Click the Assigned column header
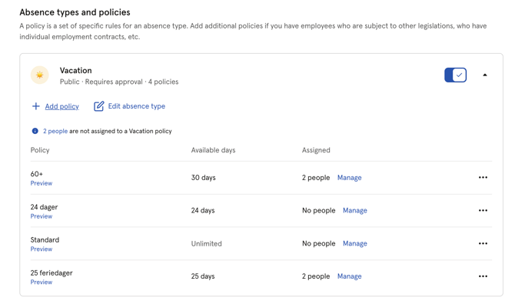Image resolution: width=515 pixels, height=301 pixels. pyautogui.click(x=316, y=150)
